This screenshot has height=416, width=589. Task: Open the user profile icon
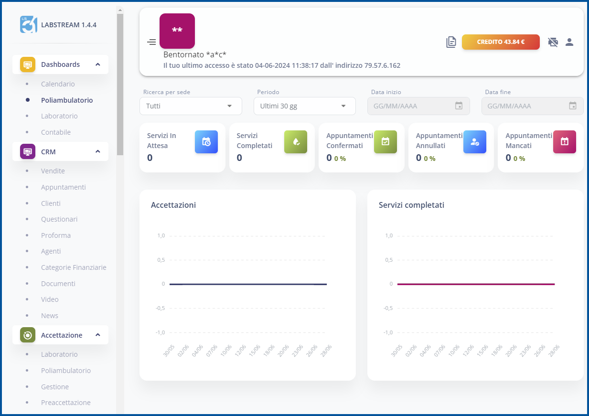pyautogui.click(x=569, y=42)
